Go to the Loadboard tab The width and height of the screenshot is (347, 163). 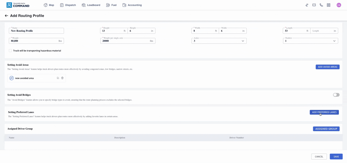pyautogui.click(x=91, y=5)
